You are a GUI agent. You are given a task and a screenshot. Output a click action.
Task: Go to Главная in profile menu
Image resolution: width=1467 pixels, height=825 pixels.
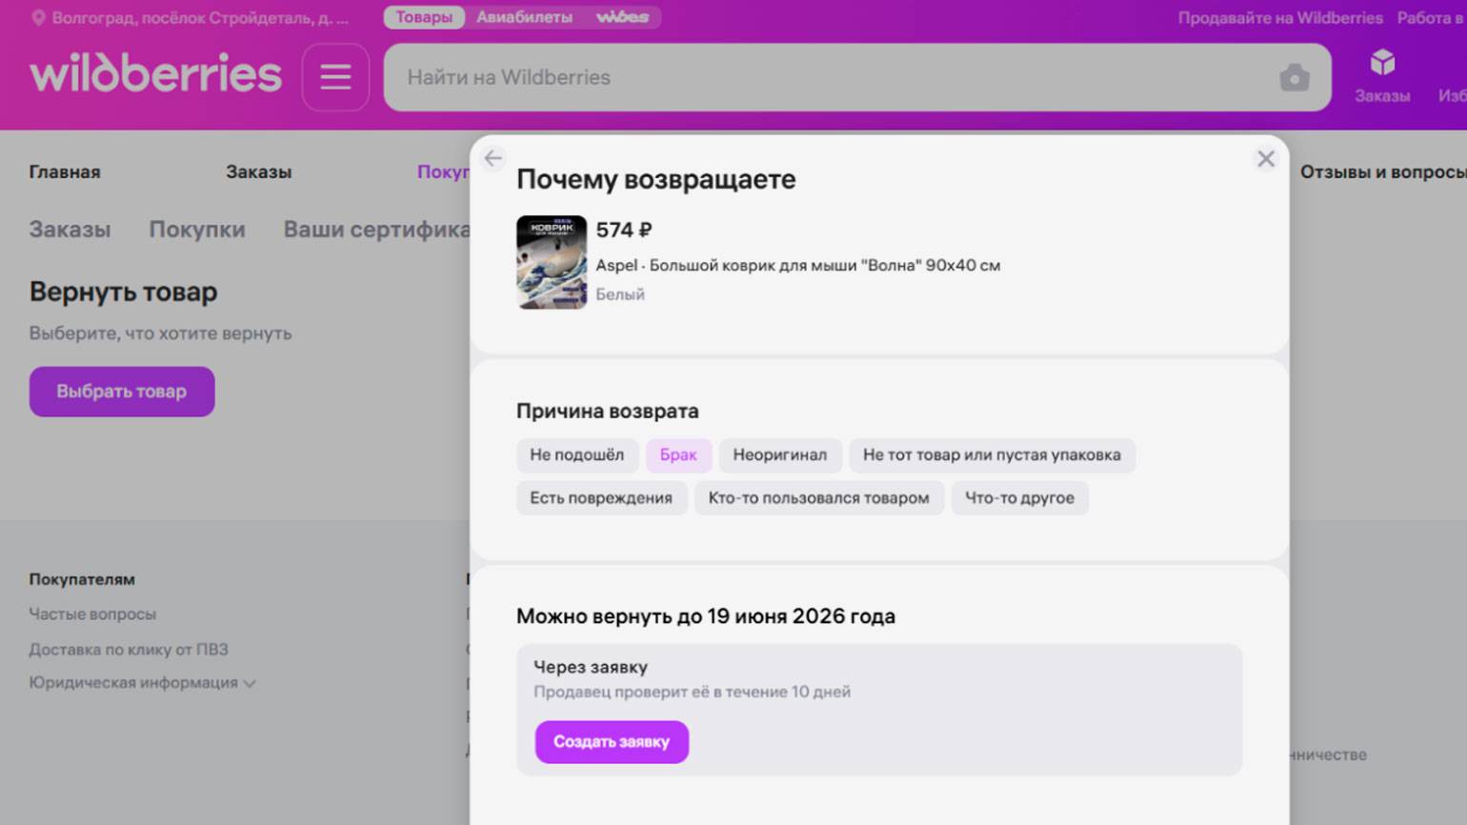(65, 172)
